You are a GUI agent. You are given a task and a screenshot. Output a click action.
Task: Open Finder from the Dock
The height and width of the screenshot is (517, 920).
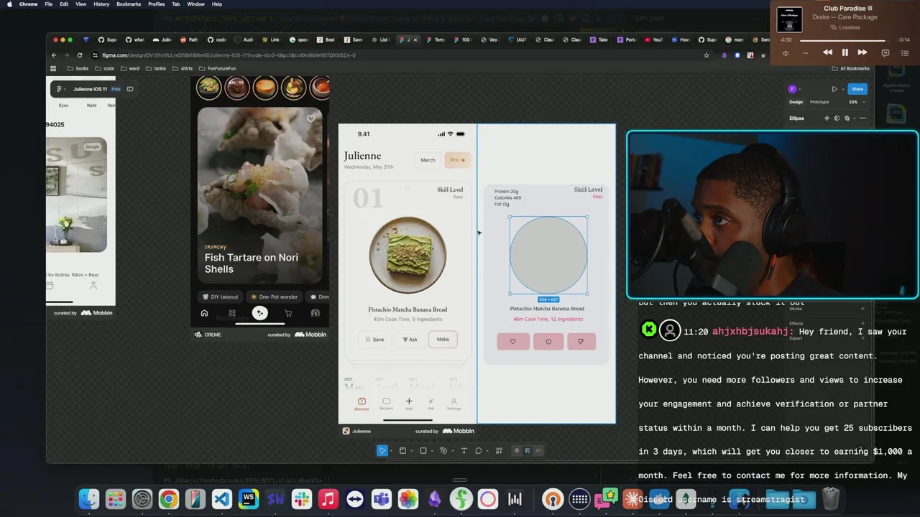(89, 499)
